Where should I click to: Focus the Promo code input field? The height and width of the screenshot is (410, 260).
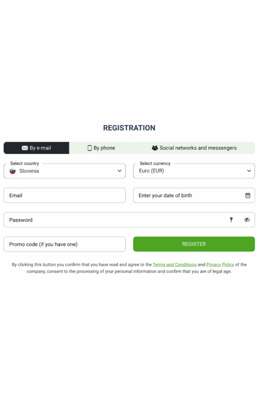point(64,244)
